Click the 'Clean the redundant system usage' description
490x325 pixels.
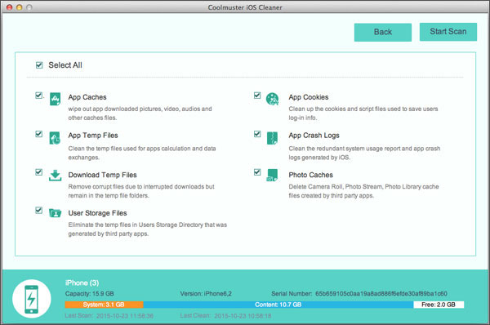click(364, 154)
